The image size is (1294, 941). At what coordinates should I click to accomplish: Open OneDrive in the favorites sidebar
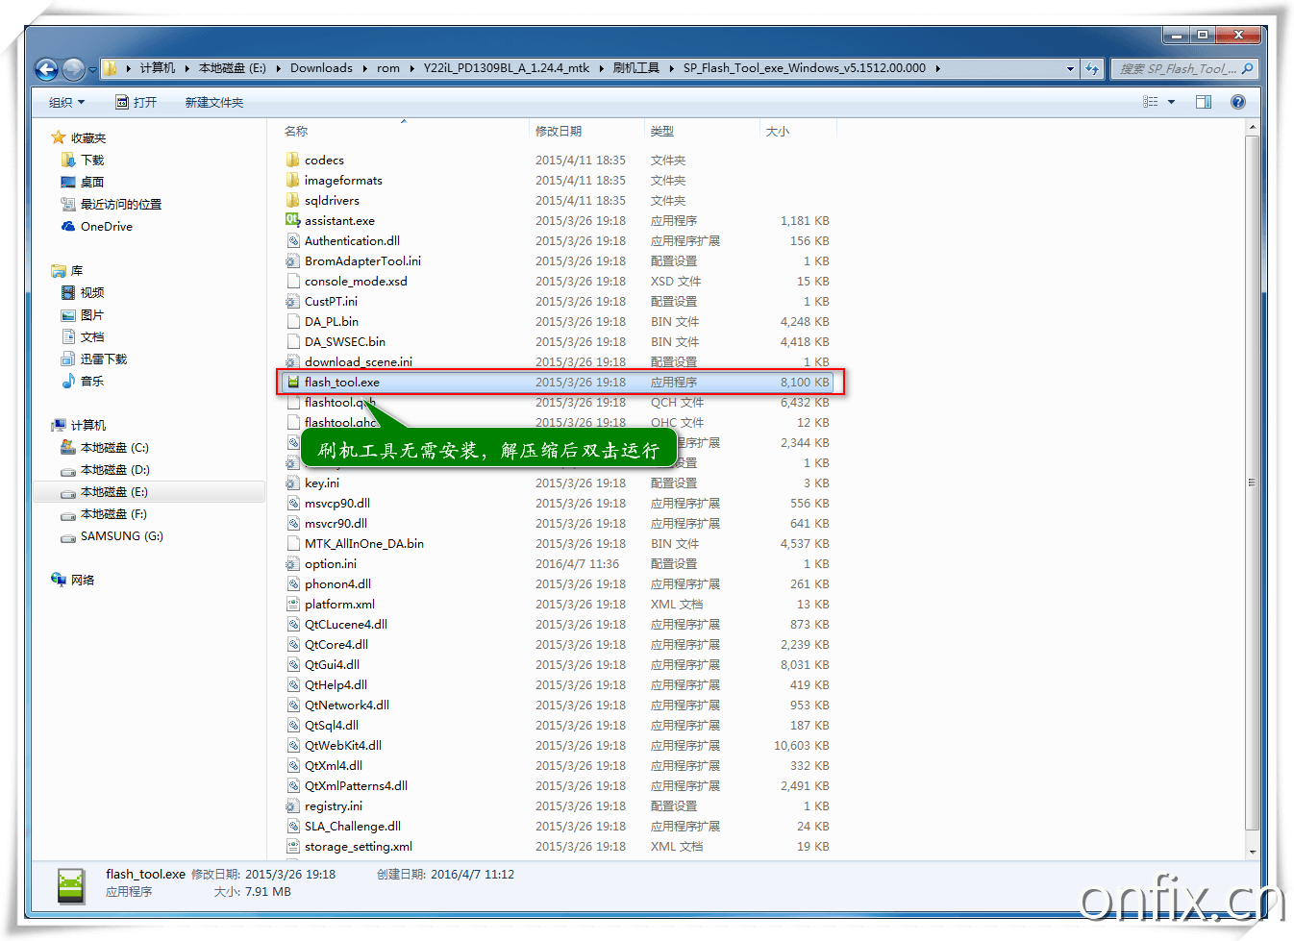106,227
